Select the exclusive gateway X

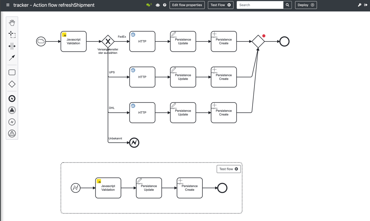(108, 41)
